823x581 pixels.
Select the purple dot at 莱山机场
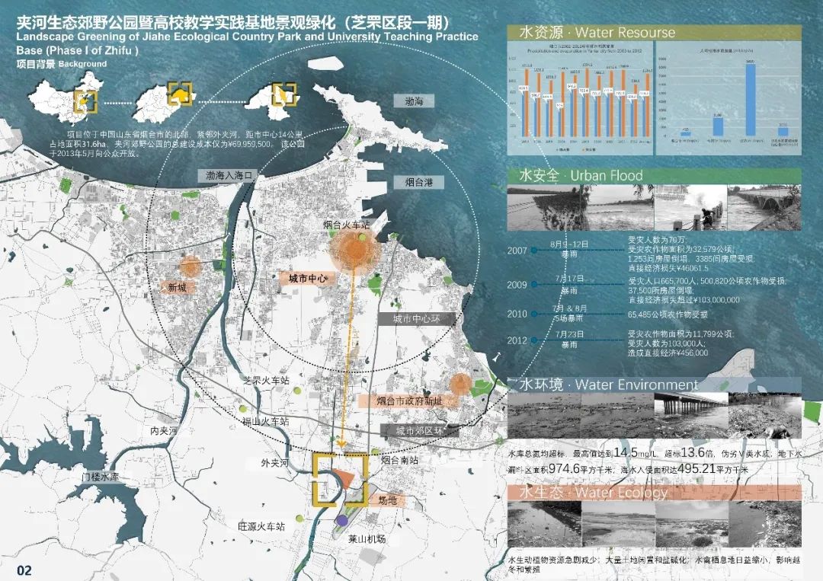click(342, 520)
